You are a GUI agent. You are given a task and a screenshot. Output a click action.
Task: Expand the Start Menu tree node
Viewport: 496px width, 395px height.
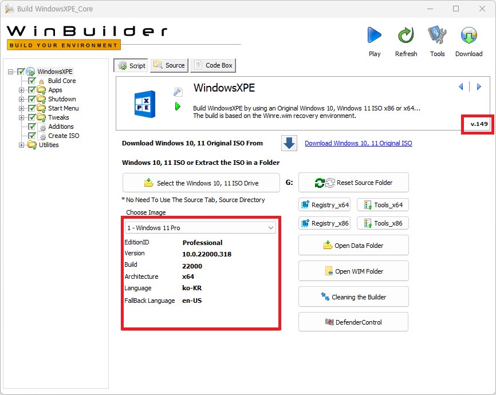pos(21,108)
